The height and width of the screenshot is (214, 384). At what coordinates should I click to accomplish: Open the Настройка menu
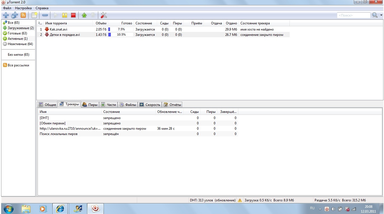click(23, 8)
